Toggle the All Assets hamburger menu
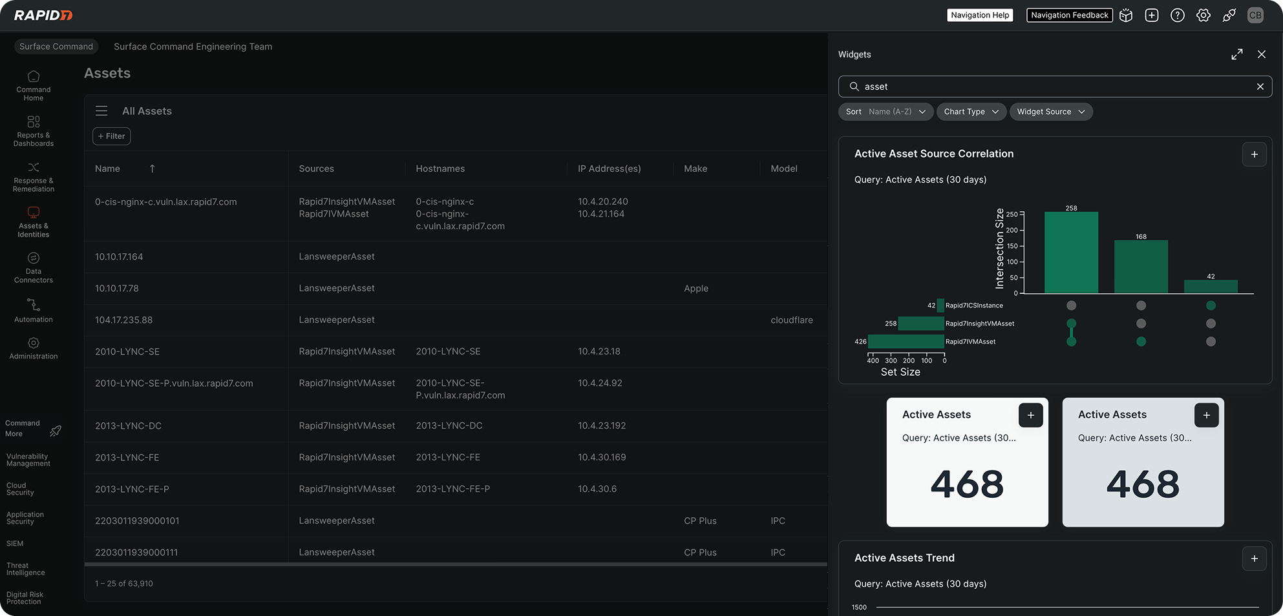Screen dimensions: 1283x616 [x=101, y=111]
